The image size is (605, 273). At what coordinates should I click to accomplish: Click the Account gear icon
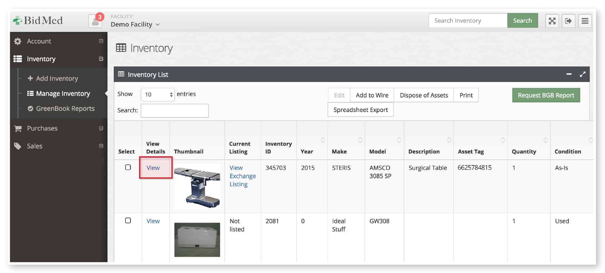[x=18, y=41]
